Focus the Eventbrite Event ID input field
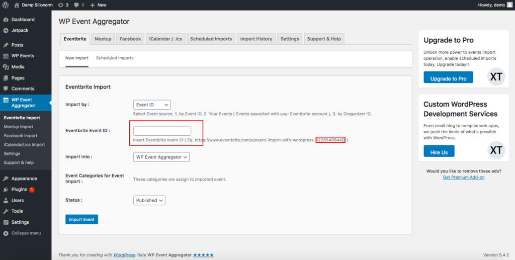 pyautogui.click(x=162, y=131)
